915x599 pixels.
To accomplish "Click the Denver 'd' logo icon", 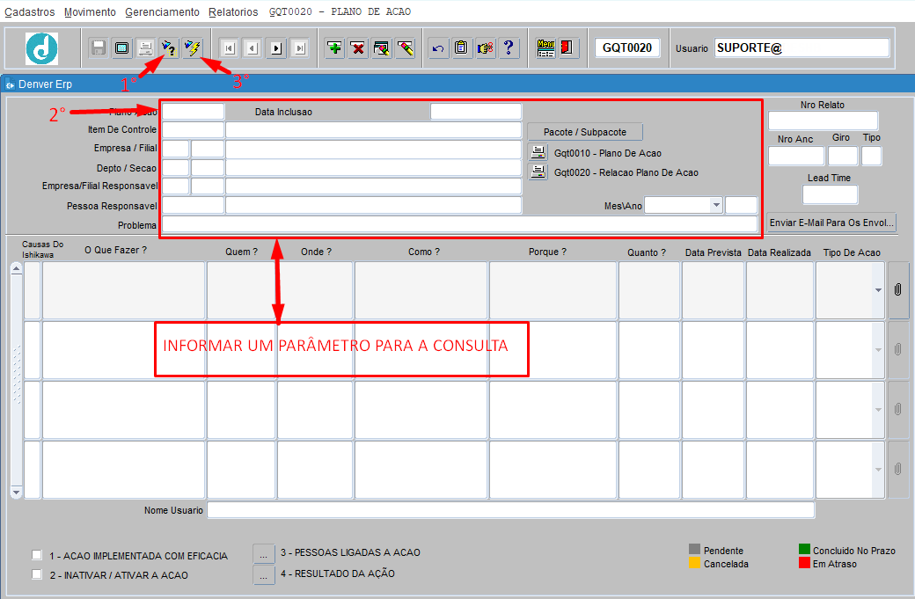I will (41, 48).
